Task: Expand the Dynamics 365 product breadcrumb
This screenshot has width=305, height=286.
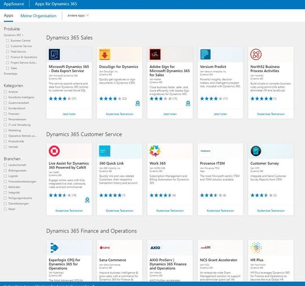Action: click(x=14, y=35)
